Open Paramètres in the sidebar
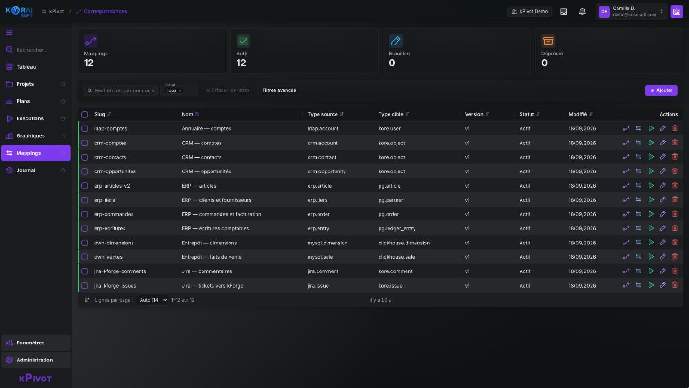The image size is (689, 388). click(x=36, y=343)
